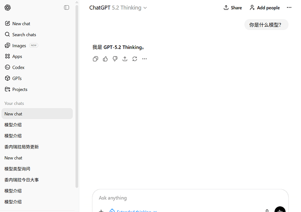Give the response a thumbs down
The height and width of the screenshot is (212, 301).
(115, 59)
